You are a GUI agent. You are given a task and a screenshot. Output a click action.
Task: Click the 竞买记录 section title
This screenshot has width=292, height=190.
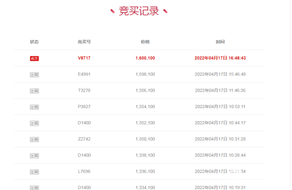click(x=139, y=11)
